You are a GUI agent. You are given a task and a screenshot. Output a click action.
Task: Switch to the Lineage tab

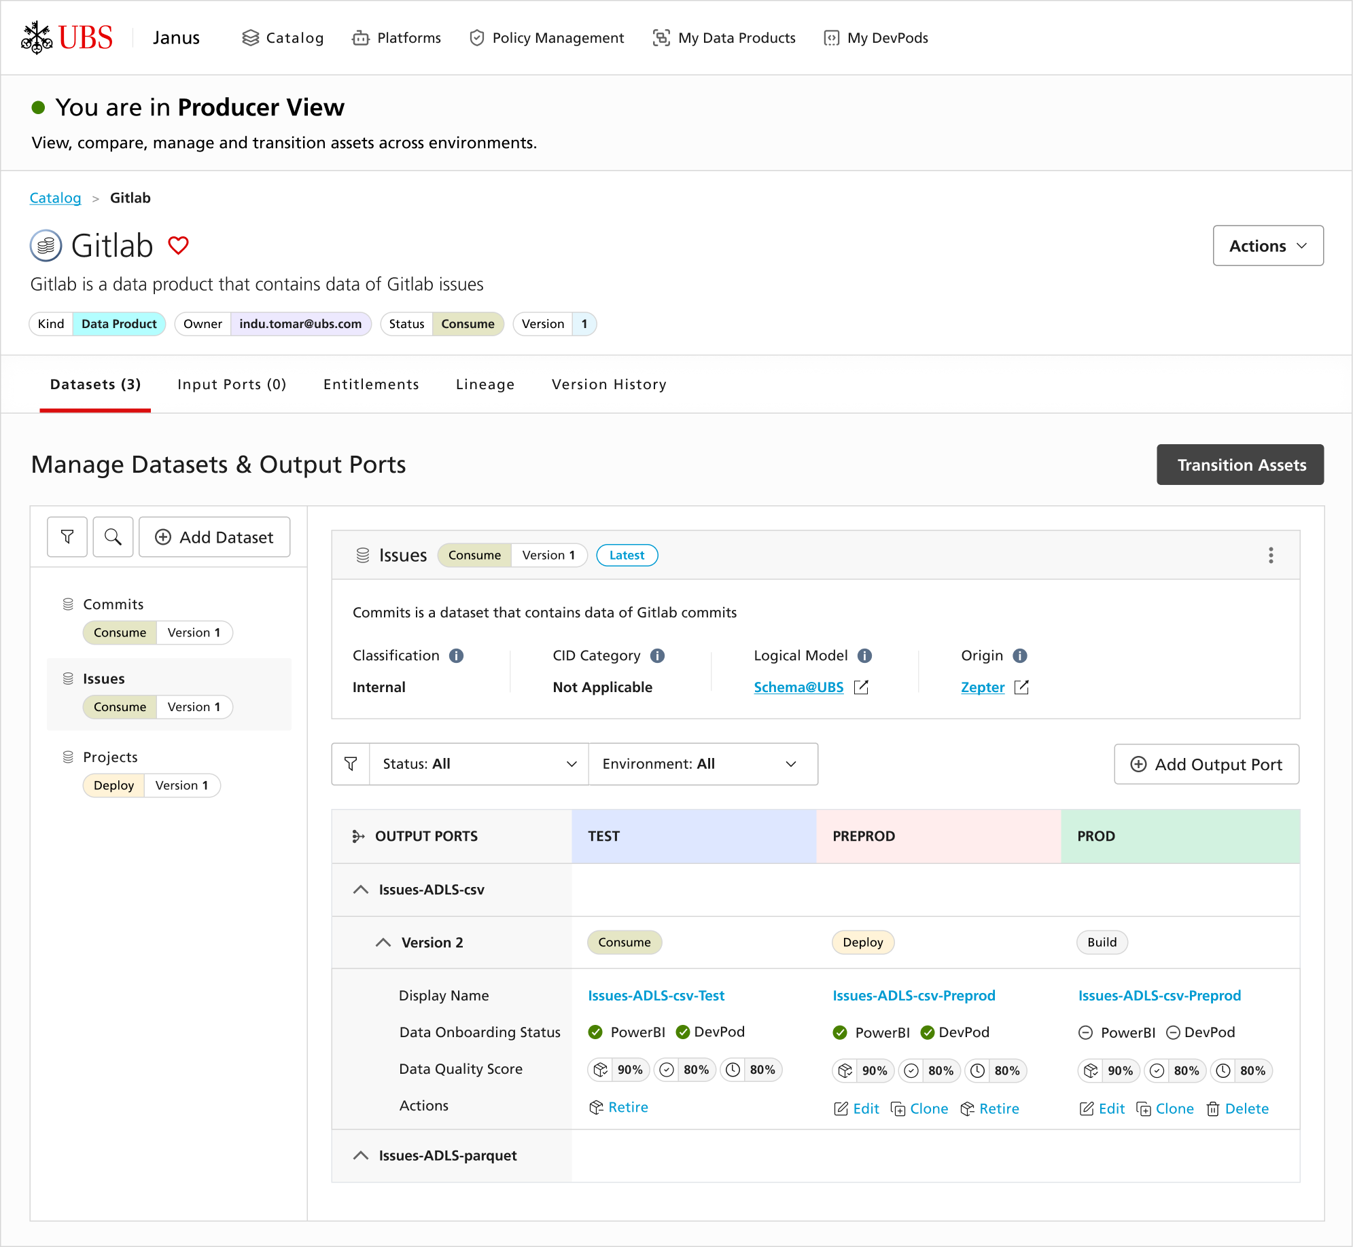485,384
